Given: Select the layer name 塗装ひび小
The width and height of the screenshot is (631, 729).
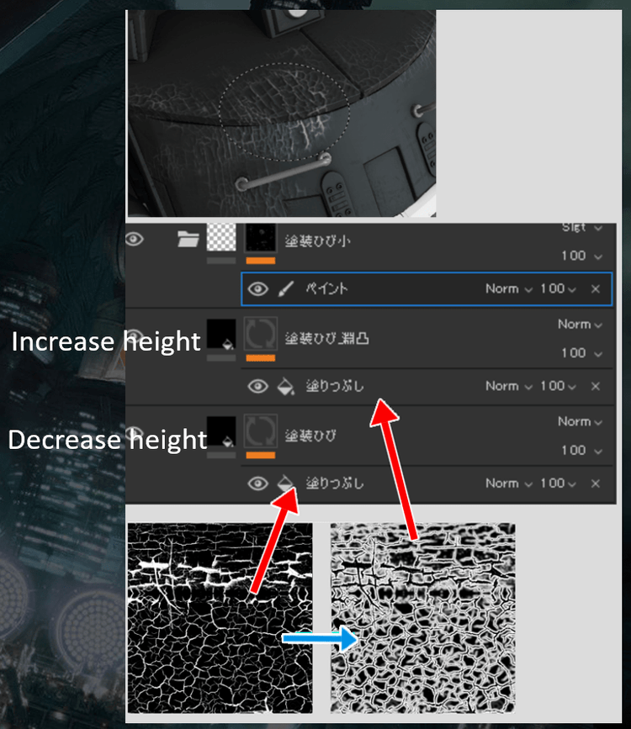Looking at the screenshot, I should click(x=318, y=240).
